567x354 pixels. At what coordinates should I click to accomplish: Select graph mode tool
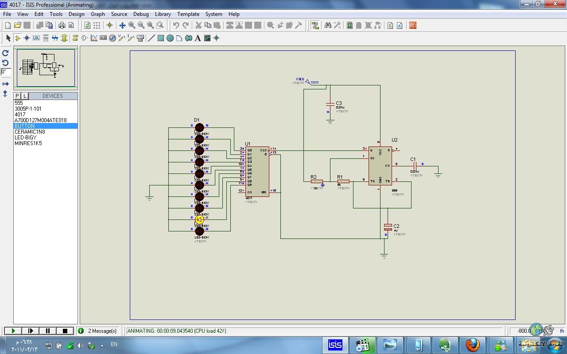(94, 38)
